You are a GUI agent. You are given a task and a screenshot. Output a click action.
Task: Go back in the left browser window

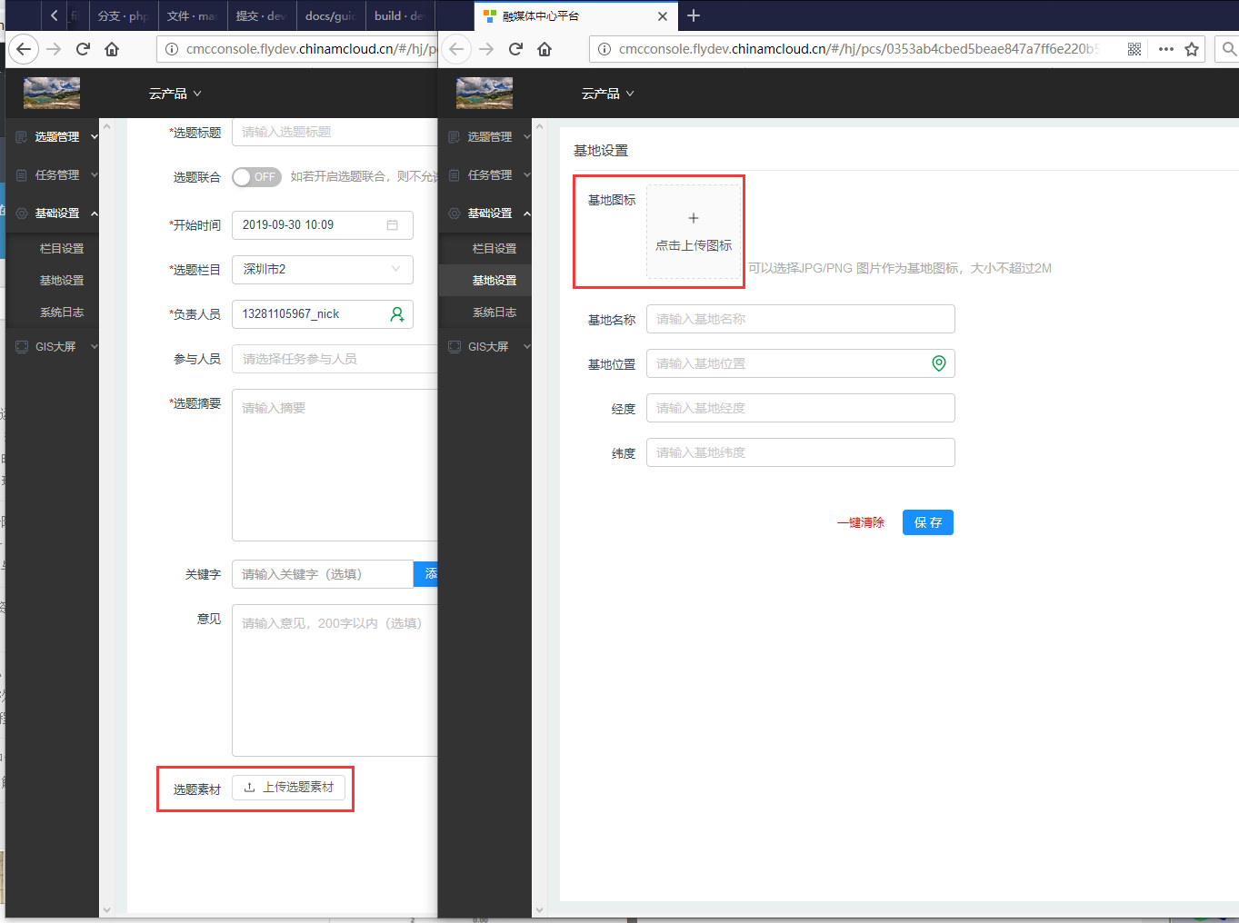(x=24, y=49)
